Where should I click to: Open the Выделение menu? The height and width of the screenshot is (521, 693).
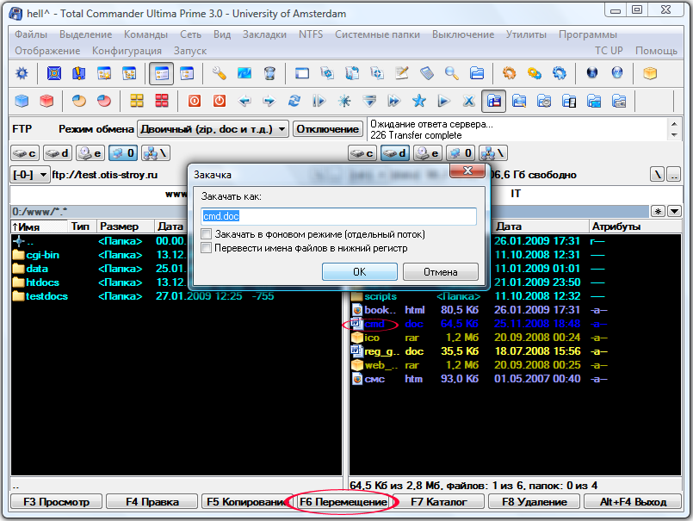86,34
